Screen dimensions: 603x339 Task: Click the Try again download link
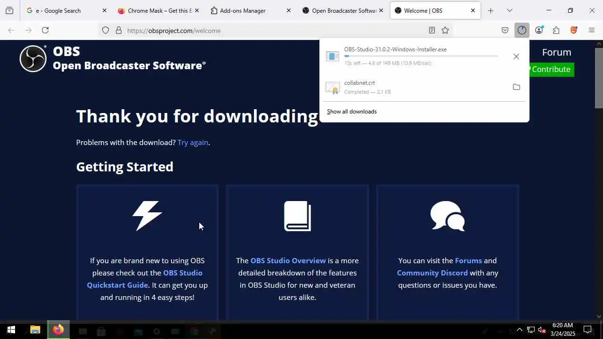[193, 142]
